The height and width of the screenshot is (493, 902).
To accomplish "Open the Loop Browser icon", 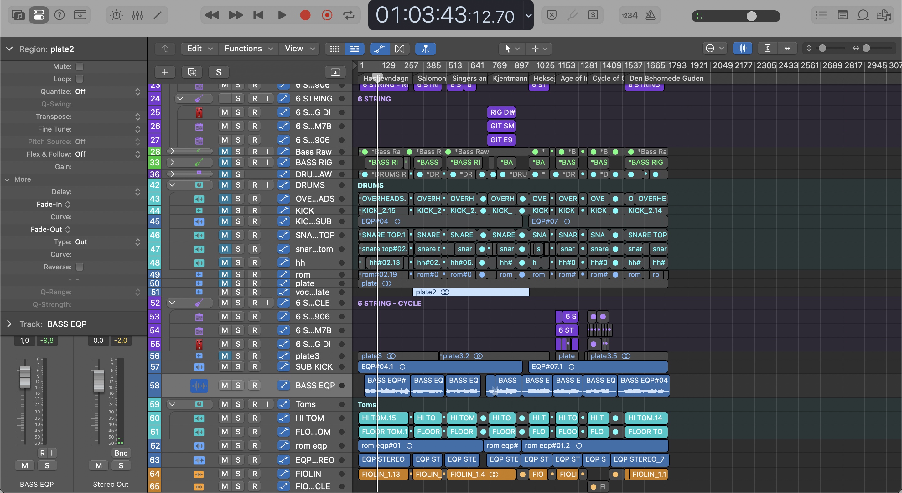I will click(863, 15).
